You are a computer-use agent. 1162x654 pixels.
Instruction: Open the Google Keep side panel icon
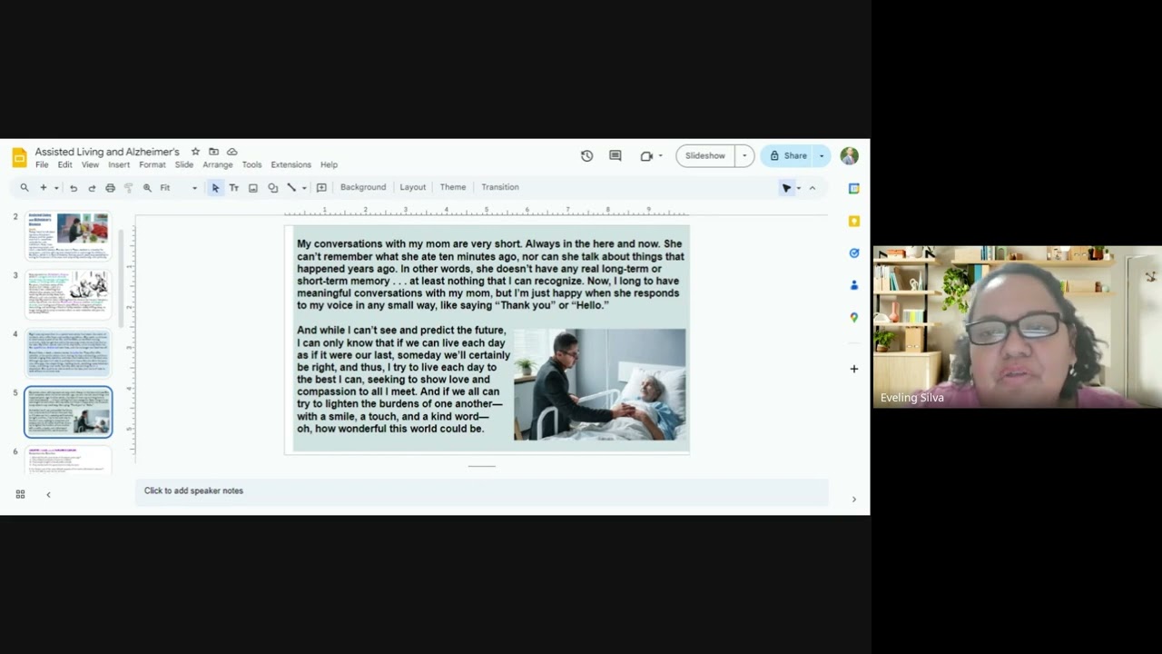pos(853,221)
